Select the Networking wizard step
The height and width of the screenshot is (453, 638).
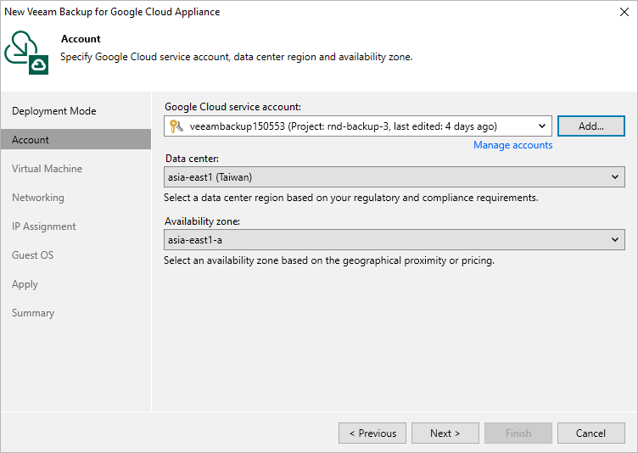coord(38,198)
